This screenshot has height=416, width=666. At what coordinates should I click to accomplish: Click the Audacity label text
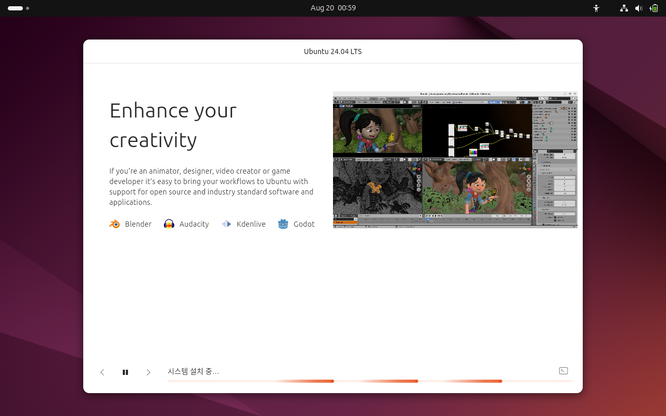tap(194, 224)
